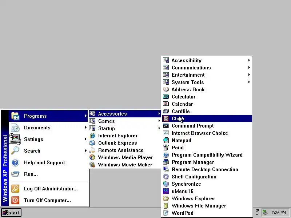Screen dimensions: 291x218
Task: Click the Program Manager icon
Action: click(x=166, y=162)
